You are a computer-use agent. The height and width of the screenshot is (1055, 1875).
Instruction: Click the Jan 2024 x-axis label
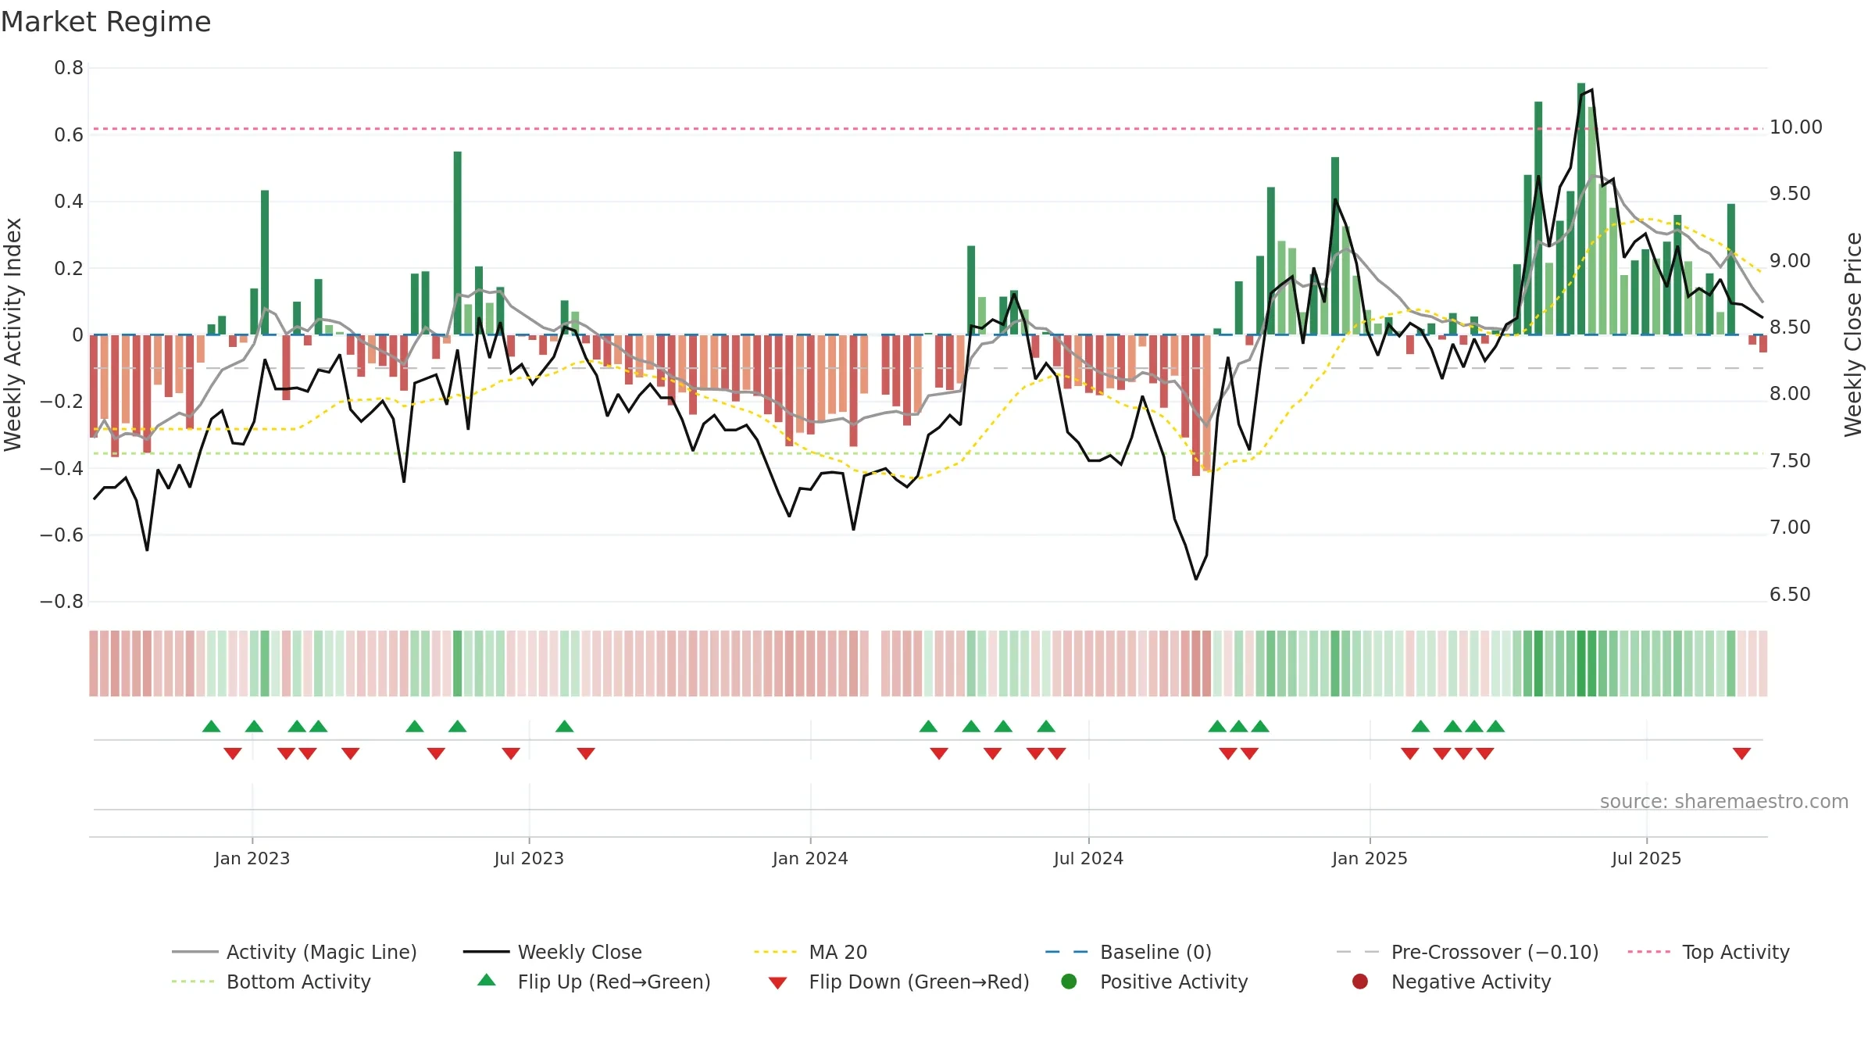click(810, 858)
